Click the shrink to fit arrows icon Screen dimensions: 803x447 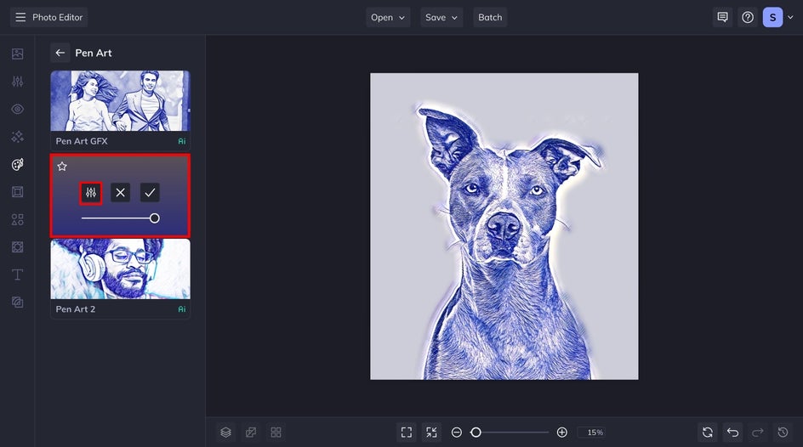[x=432, y=433]
